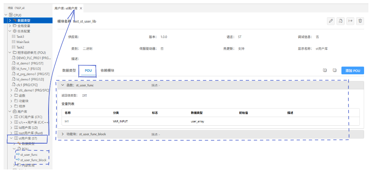
Task: Expand sfc_demo1 [PRG/SFC] chevron
Action: (x=12, y=90)
